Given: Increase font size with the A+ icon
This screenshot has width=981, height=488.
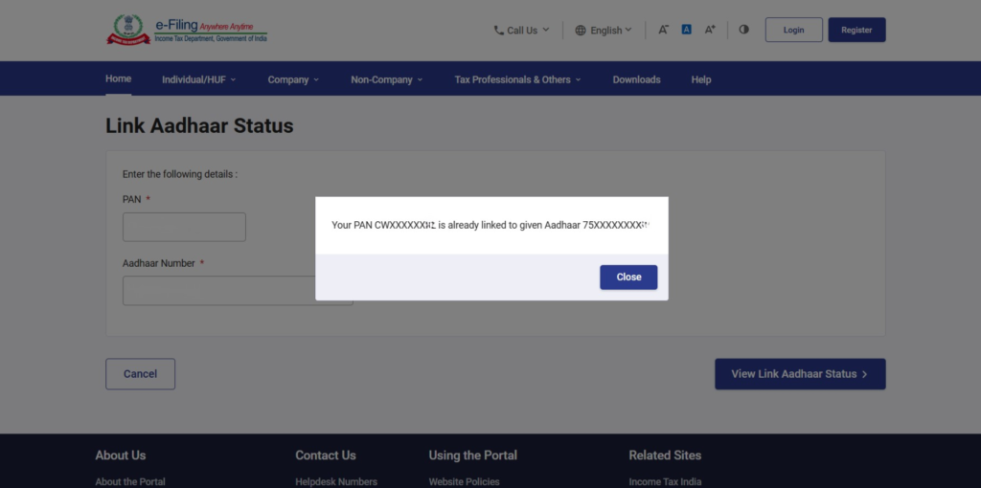Looking at the screenshot, I should coord(710,30).
